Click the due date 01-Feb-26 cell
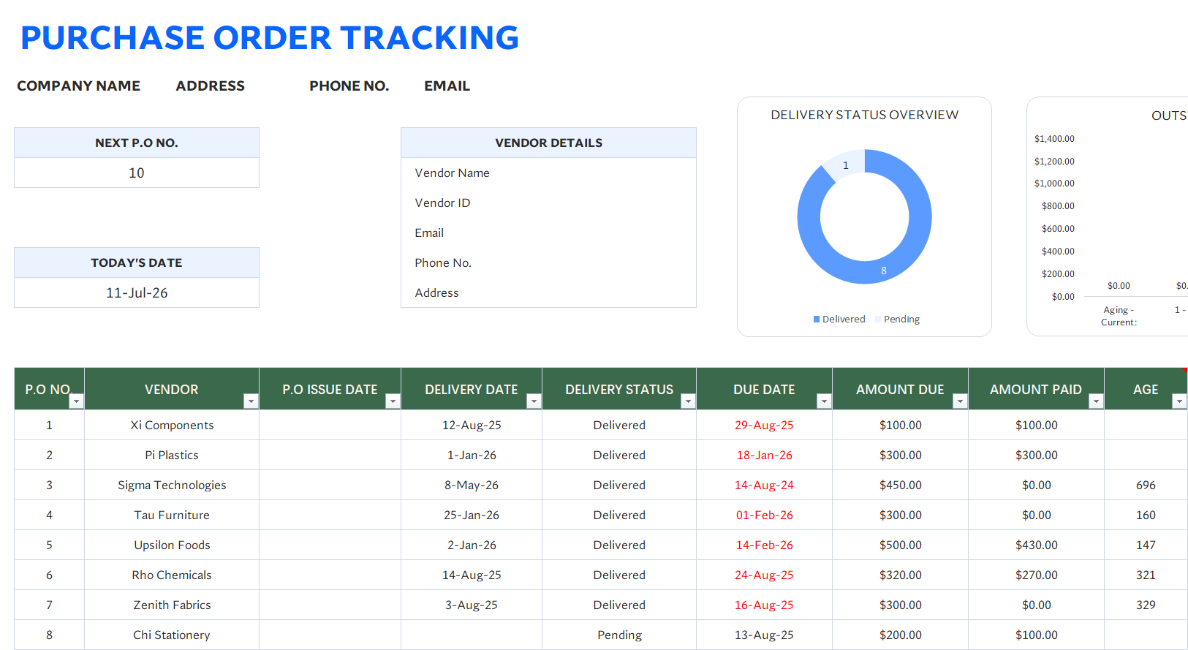 764,515
